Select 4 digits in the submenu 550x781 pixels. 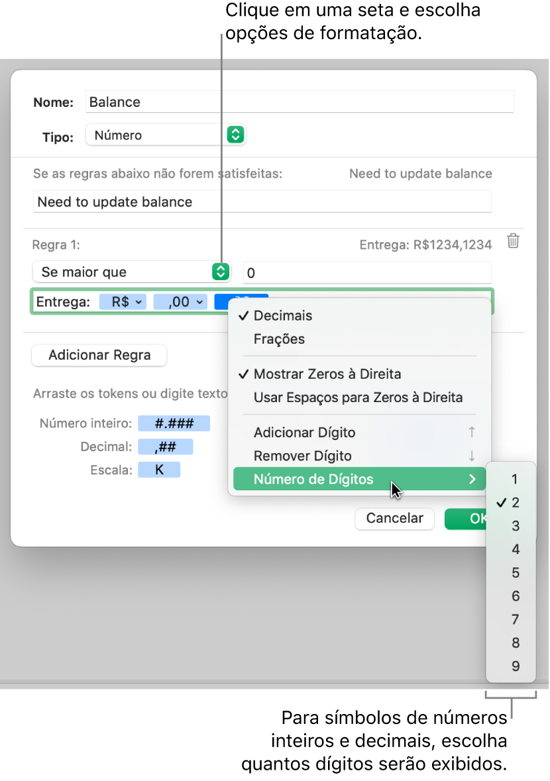point(511,549)
